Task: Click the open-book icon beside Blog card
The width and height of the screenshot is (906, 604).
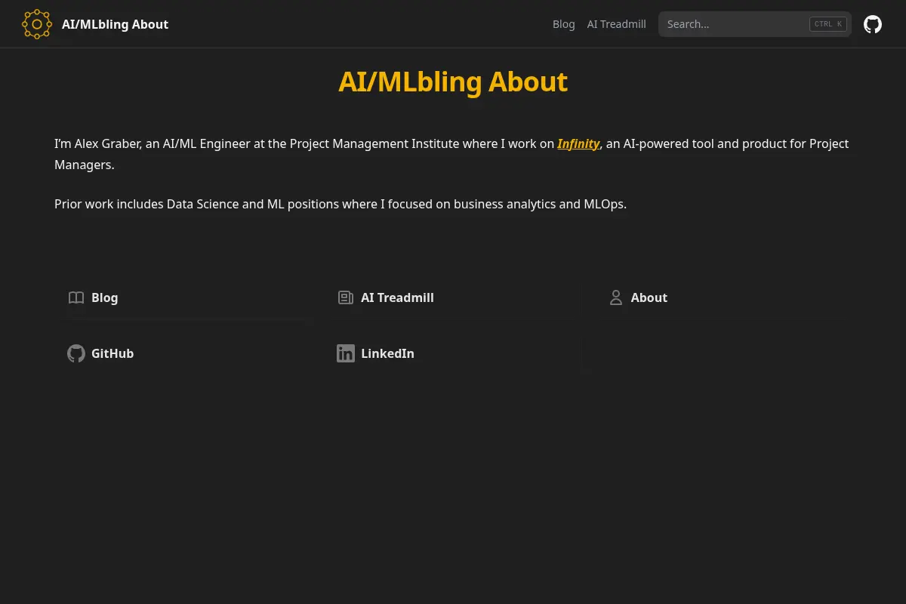Action: pyautogui.click(x=76, y=297)
